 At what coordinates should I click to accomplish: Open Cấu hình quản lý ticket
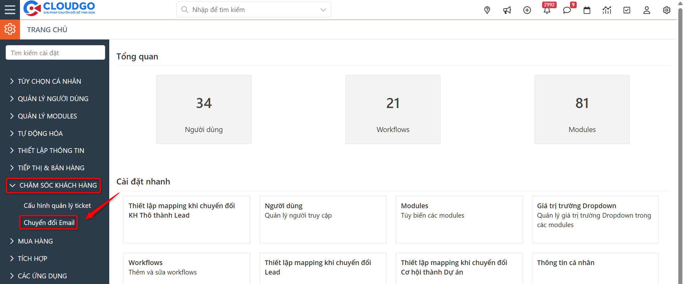click(57, 206)
